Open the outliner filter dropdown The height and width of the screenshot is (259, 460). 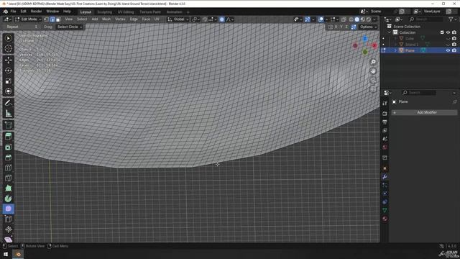(452, 19)
